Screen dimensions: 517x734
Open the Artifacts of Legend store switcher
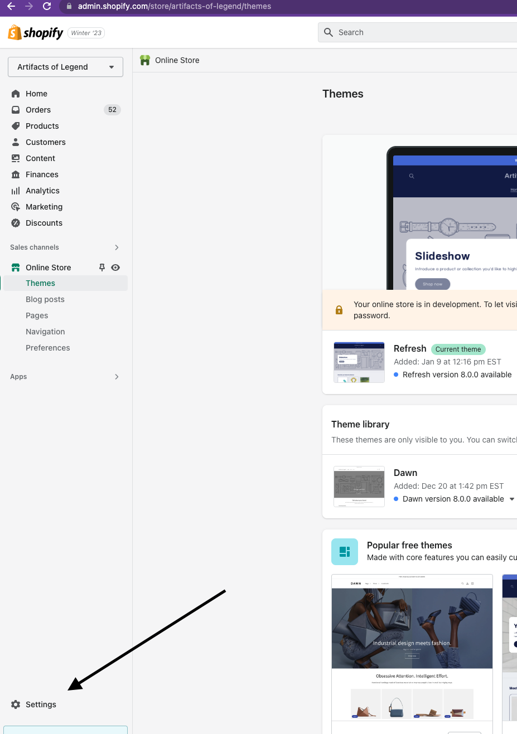click(66, 67)
